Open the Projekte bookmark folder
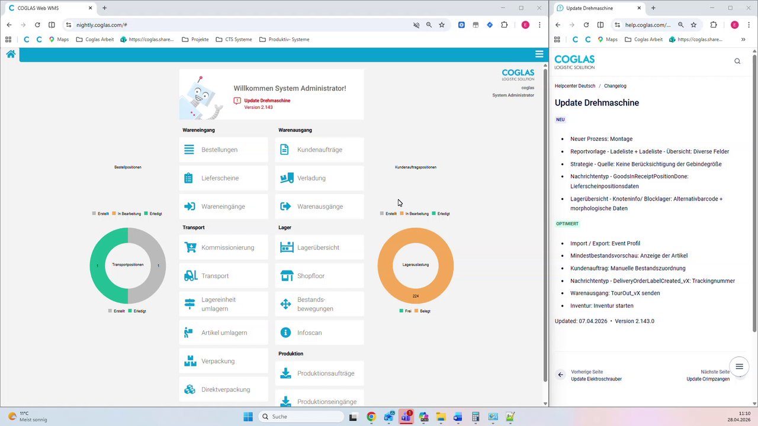 (x=195, y=40)
